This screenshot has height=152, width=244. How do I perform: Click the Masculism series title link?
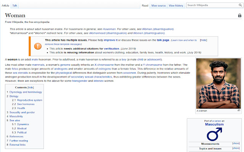point(214,124)
